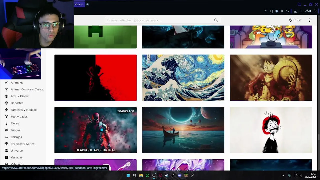Viewport: 320px width, 180px height.
Task: Open the white minimalist Luffy wallpaper
Action: click(x=271, y=130)
